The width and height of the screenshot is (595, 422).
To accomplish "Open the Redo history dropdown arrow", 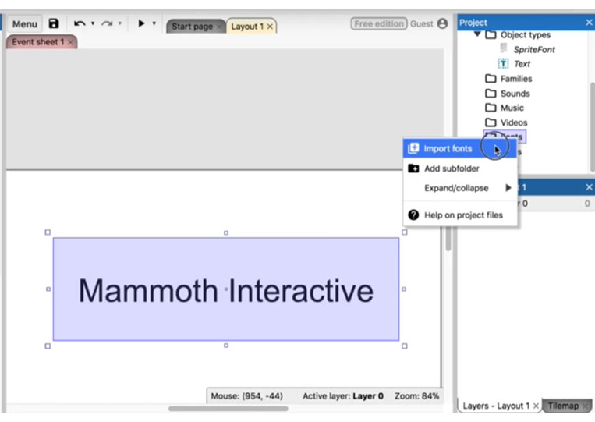I will click(120, 23).
